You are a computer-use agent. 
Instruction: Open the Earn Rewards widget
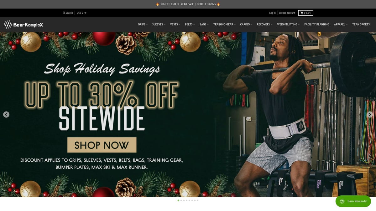point(353,201)
